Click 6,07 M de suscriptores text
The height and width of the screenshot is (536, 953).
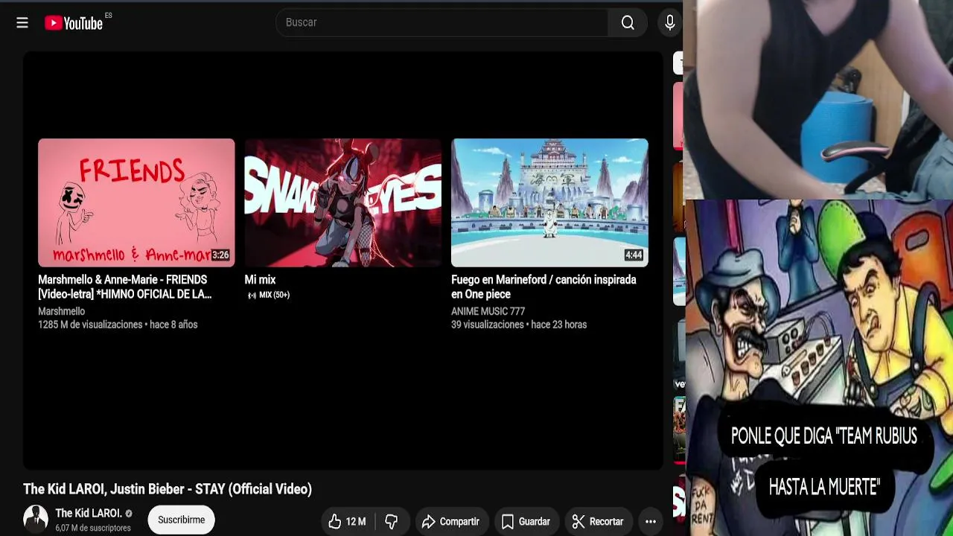coord(93,528)
